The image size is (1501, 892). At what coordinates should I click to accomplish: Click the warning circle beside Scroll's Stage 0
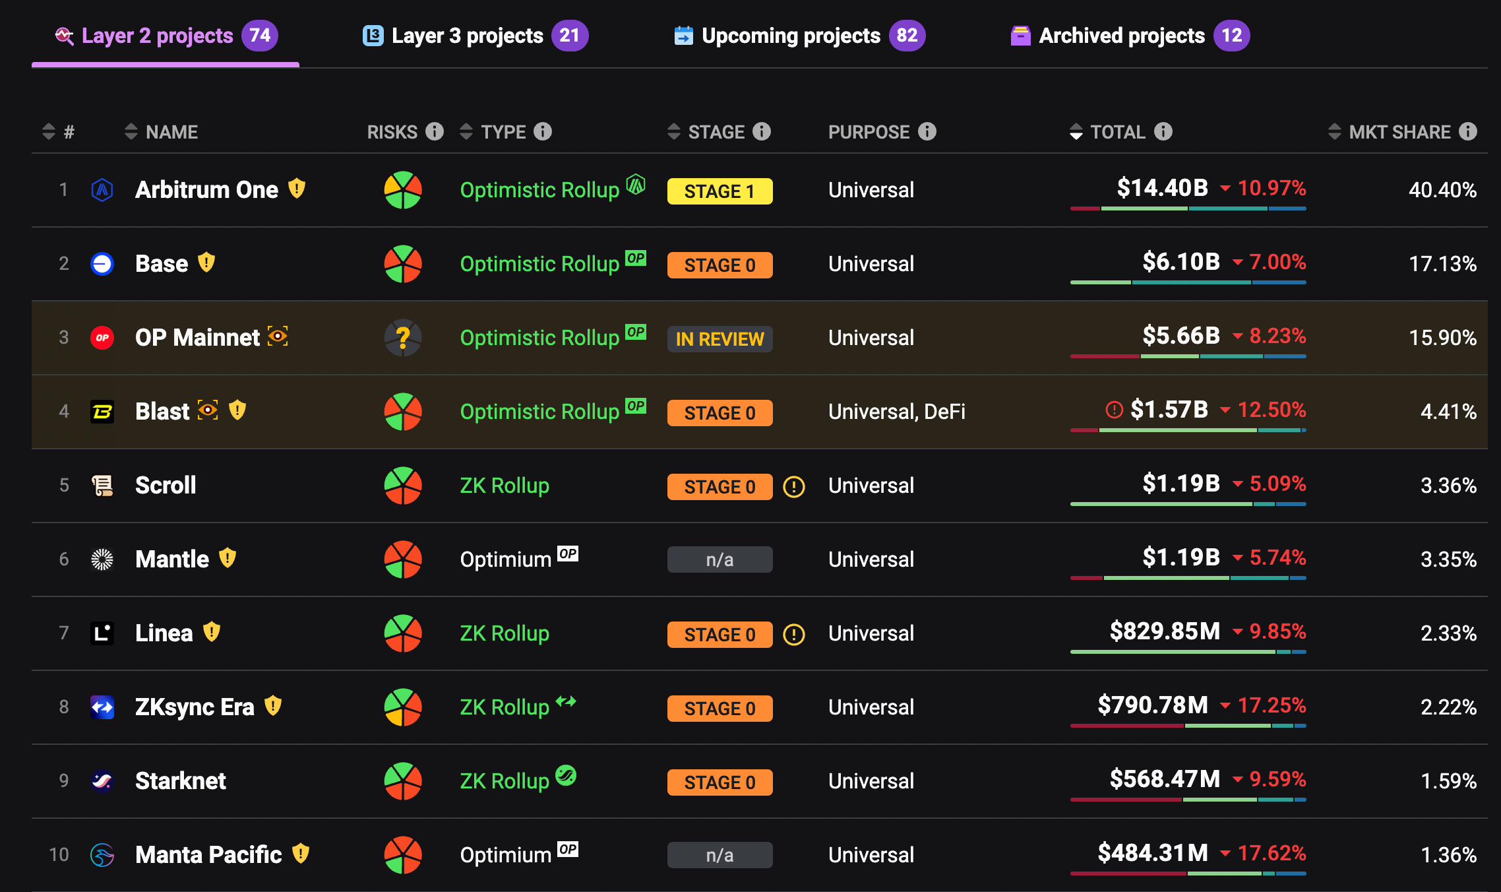(793, 487)
